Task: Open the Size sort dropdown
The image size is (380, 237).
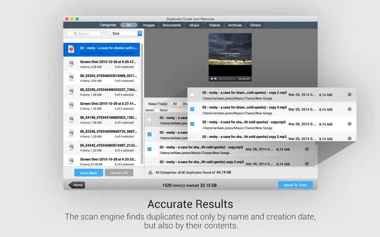Action: (126, 33)
